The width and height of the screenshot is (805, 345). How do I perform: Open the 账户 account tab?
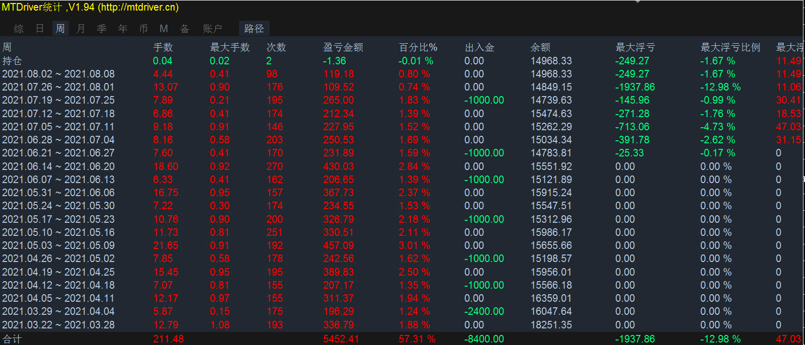pyautogui.click(x=212, y=29)
